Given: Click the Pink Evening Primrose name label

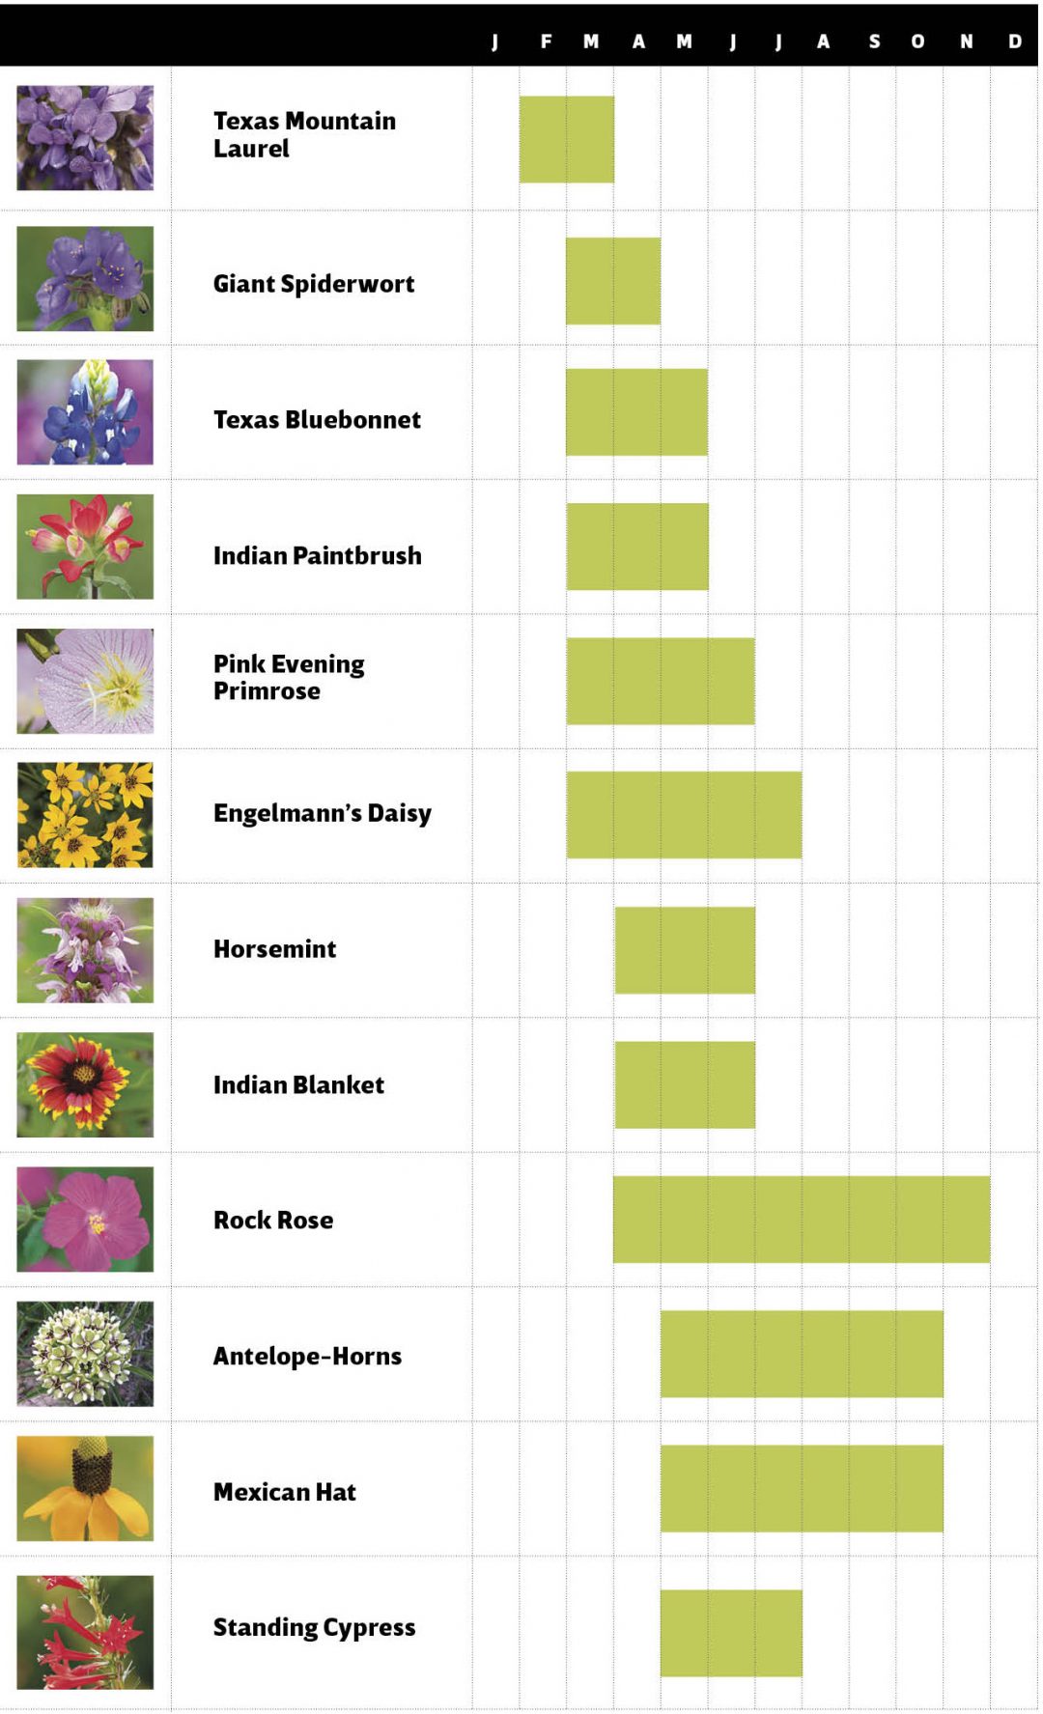Looking at the screenshot, I should pos(289,678).
